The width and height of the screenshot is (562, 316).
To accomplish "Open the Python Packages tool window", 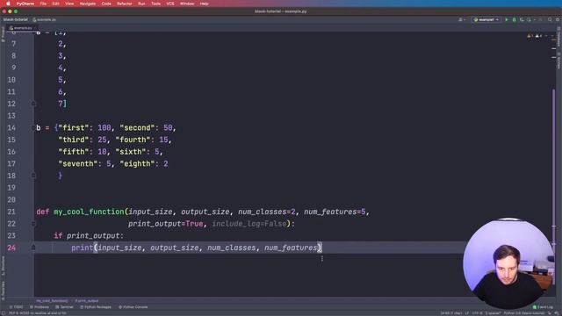I will tap(96, 307).
